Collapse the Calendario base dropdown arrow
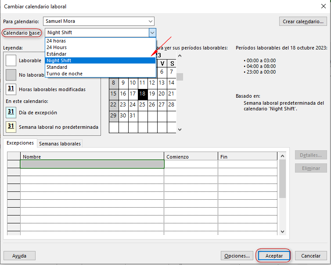This screenshot has height=265, width=331. (152, 32)
